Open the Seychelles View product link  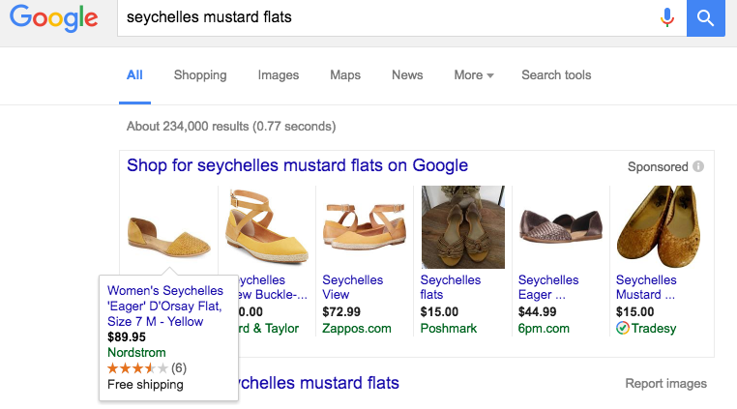click(x=352, y=287)
